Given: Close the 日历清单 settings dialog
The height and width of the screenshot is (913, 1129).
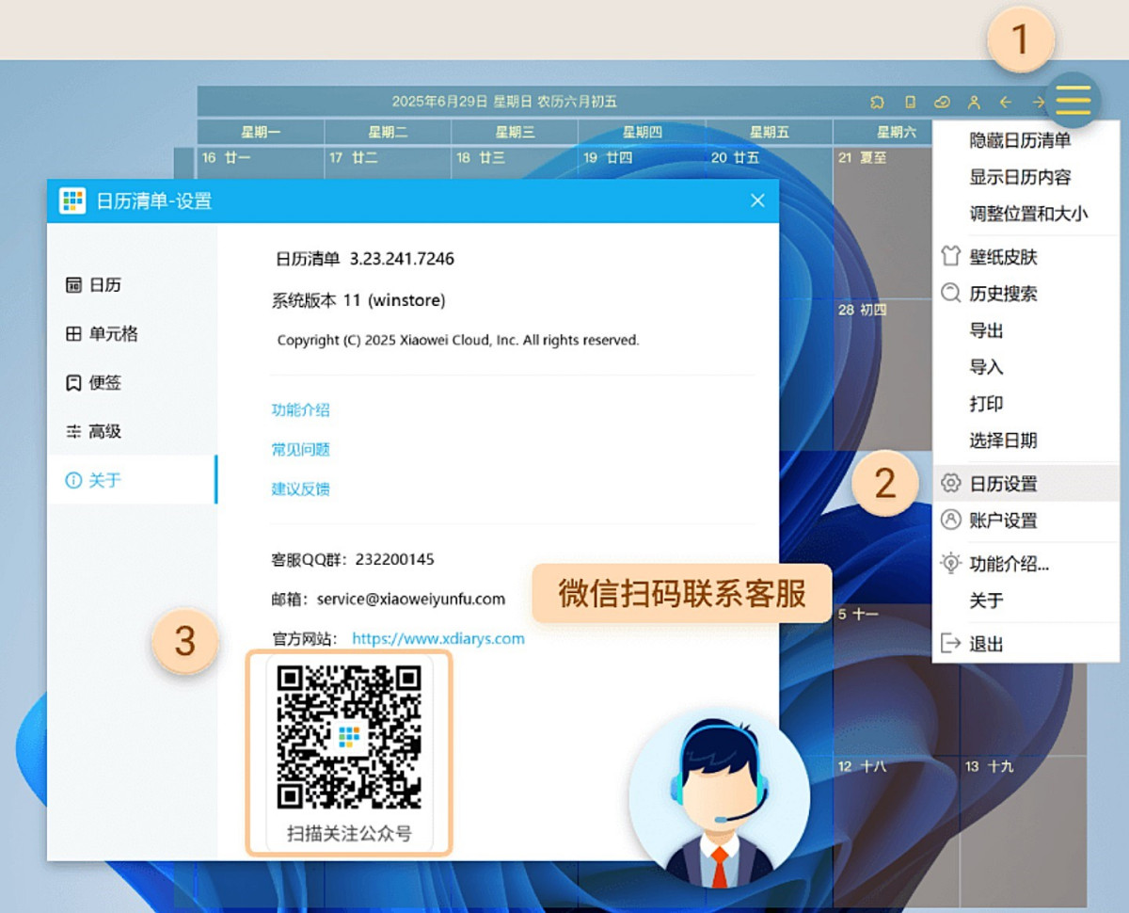Looking at the screenshot, I should [757, 200].
